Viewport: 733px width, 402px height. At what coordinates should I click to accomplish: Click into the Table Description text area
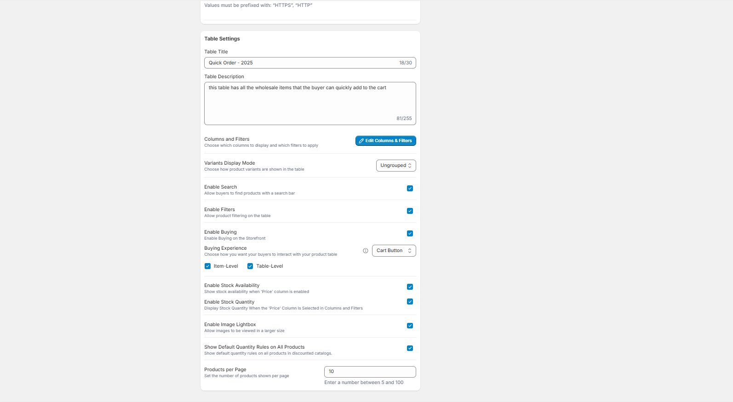point(310,103)
